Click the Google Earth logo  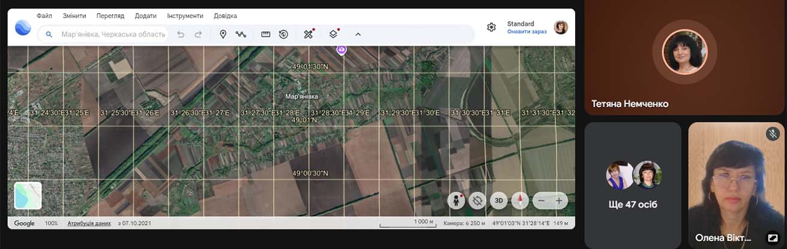pos(23,28)
